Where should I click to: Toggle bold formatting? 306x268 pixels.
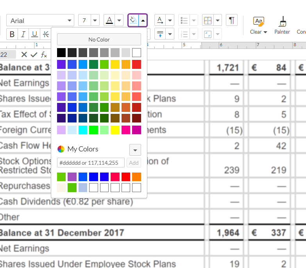pyautogui.click(x=12, y=34)
